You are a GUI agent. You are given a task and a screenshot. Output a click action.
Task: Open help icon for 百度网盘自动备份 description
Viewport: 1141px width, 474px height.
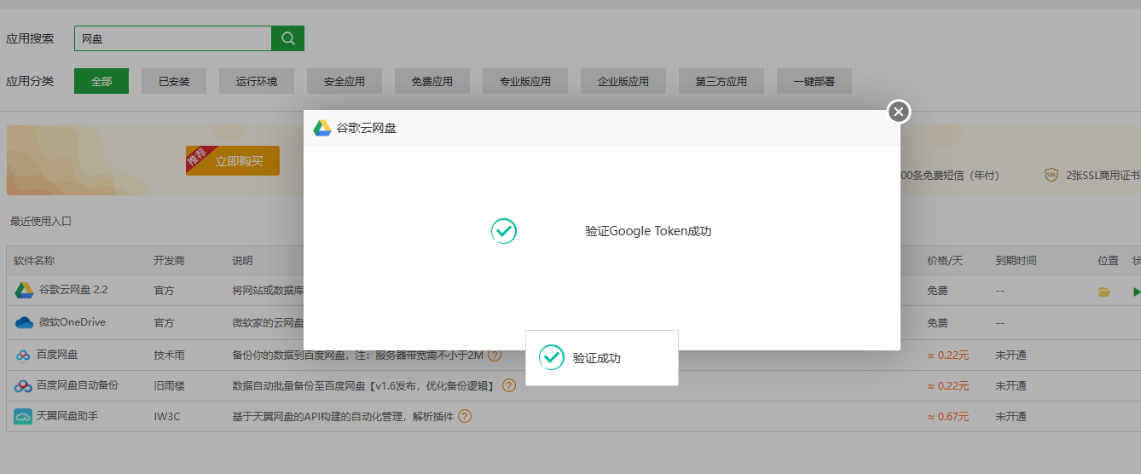pos(509,385)
